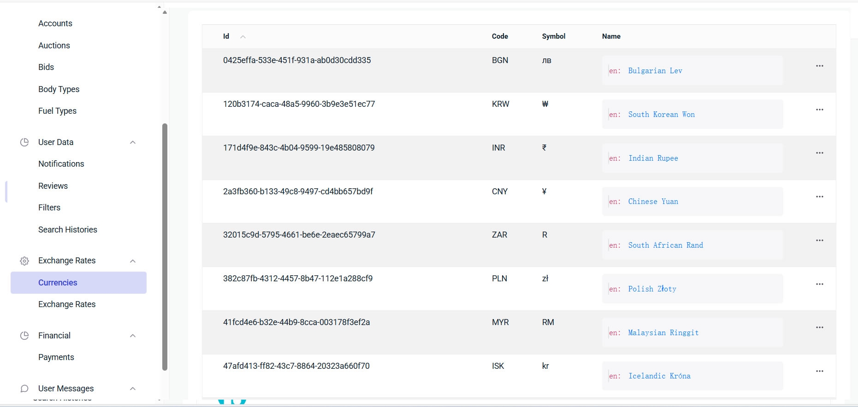Click ellipsis menu on Indian Rupee row

pos(819,153)
